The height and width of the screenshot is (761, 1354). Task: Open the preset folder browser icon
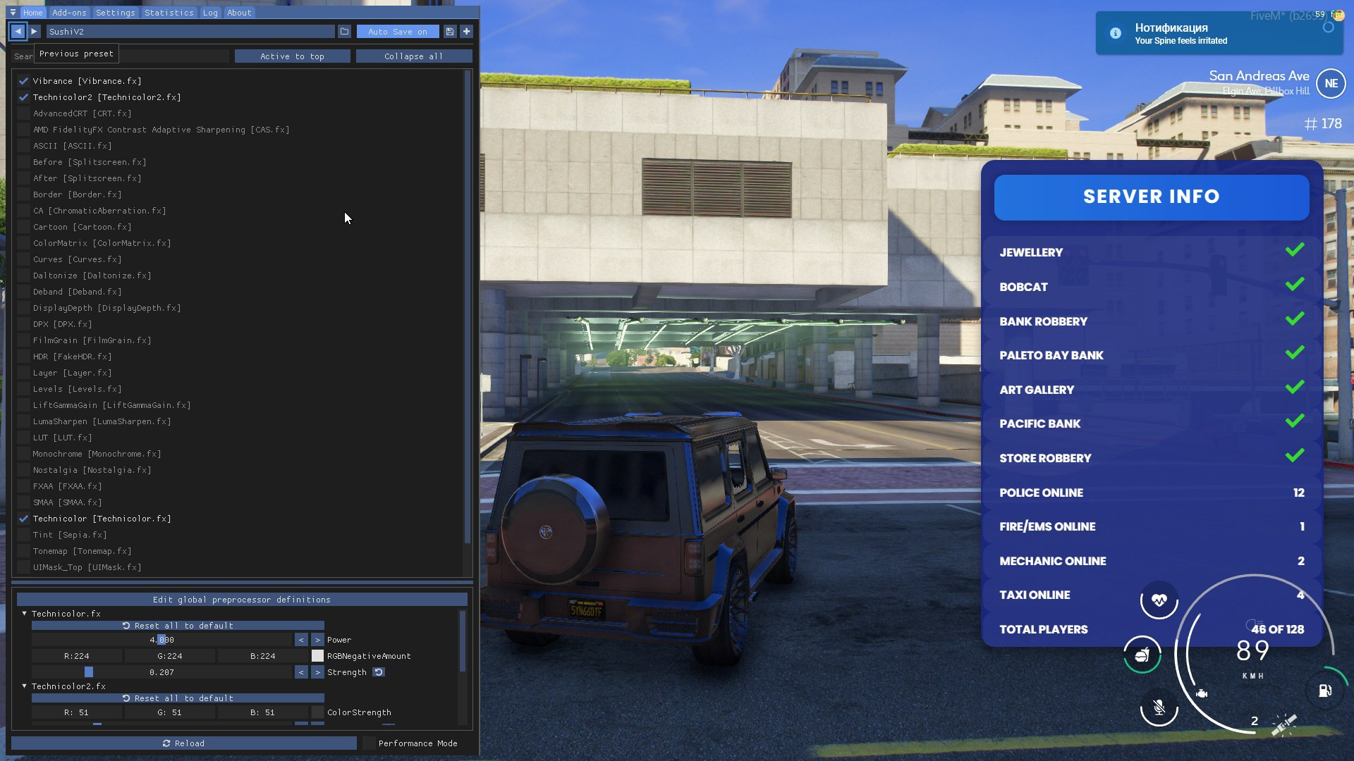coord(344,32)
